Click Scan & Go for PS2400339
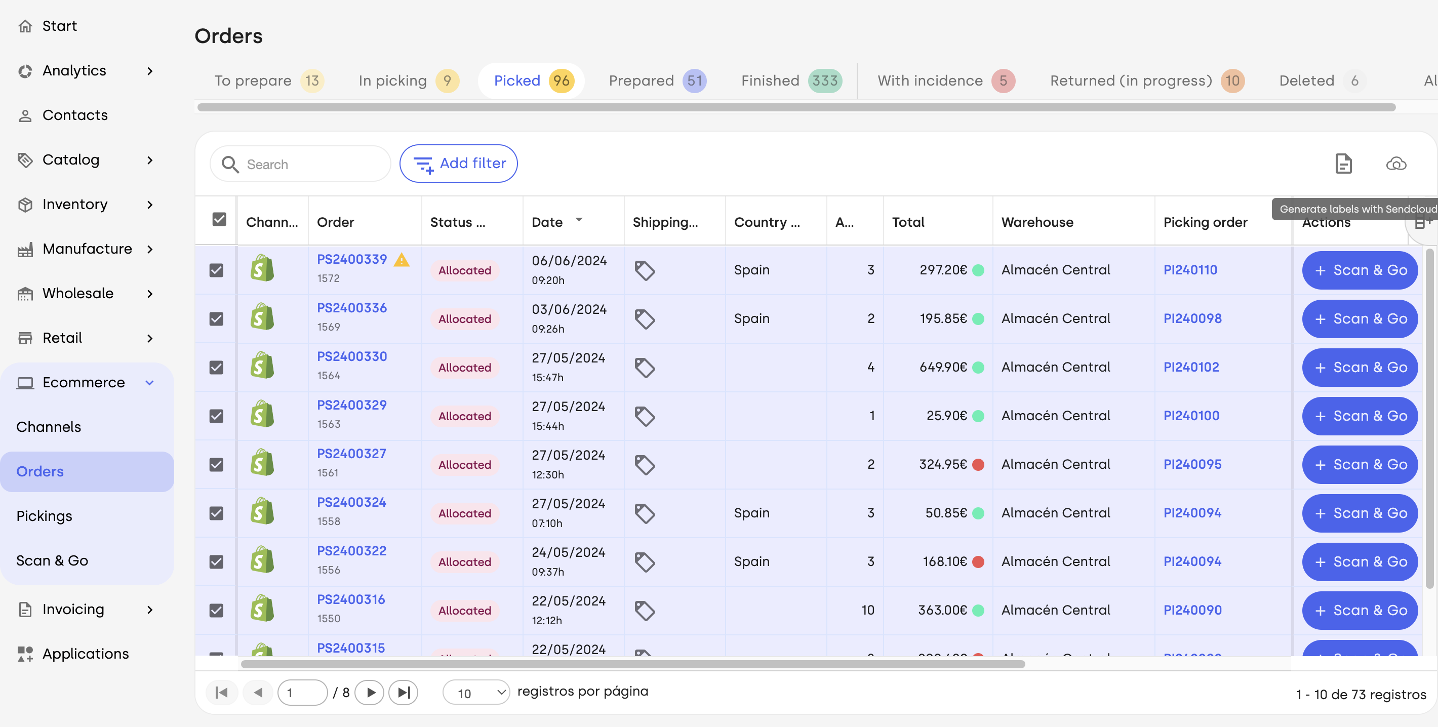The height and width of the screenshot is (727, 1438). [1360, 270]
